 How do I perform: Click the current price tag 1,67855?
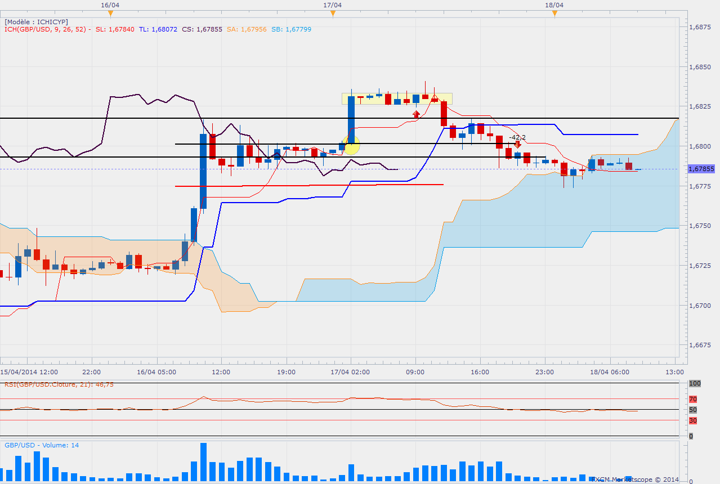coord(701,169)
